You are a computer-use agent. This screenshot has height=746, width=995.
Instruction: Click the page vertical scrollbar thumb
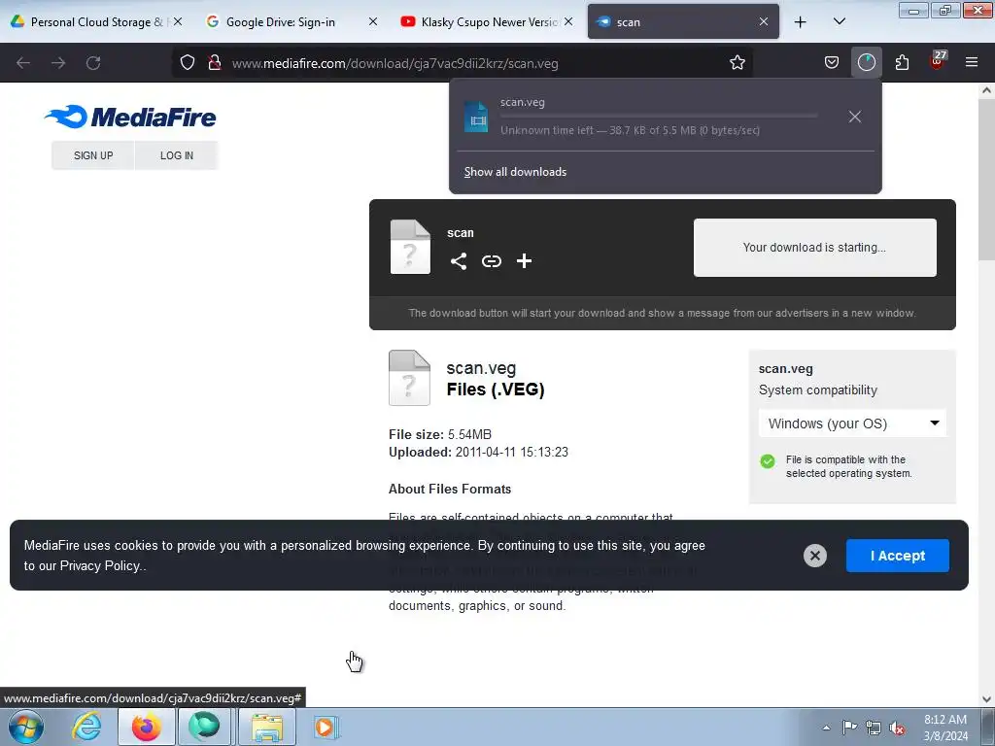pyautogui.click(x=986, y=180)
